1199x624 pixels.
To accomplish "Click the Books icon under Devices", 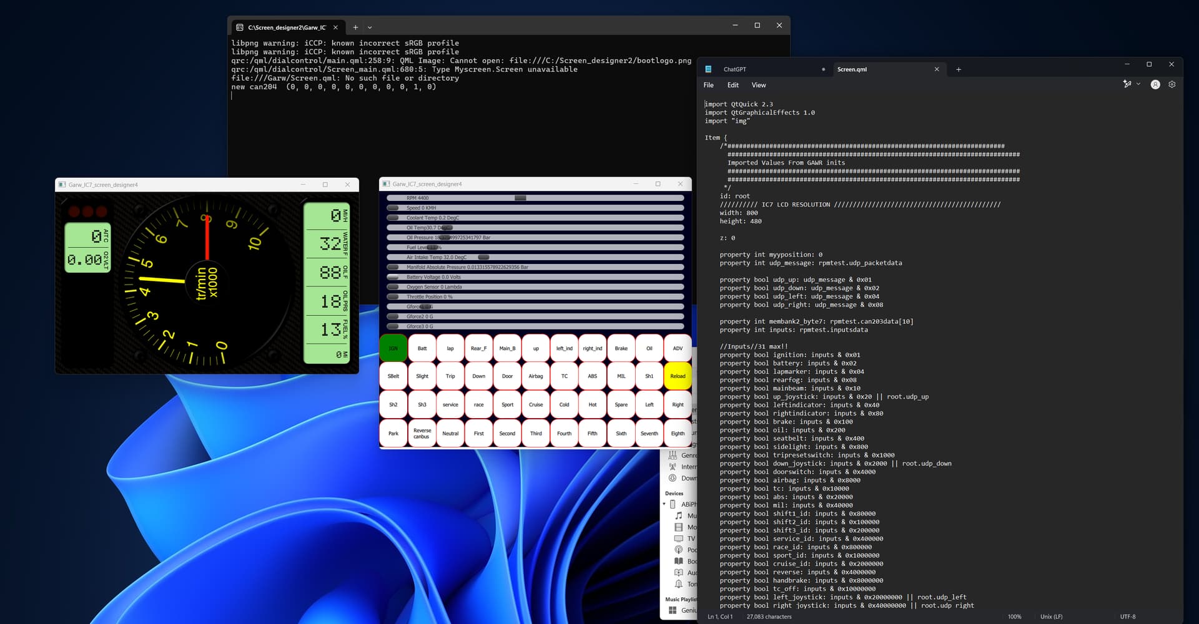I will tap(679, 561).
